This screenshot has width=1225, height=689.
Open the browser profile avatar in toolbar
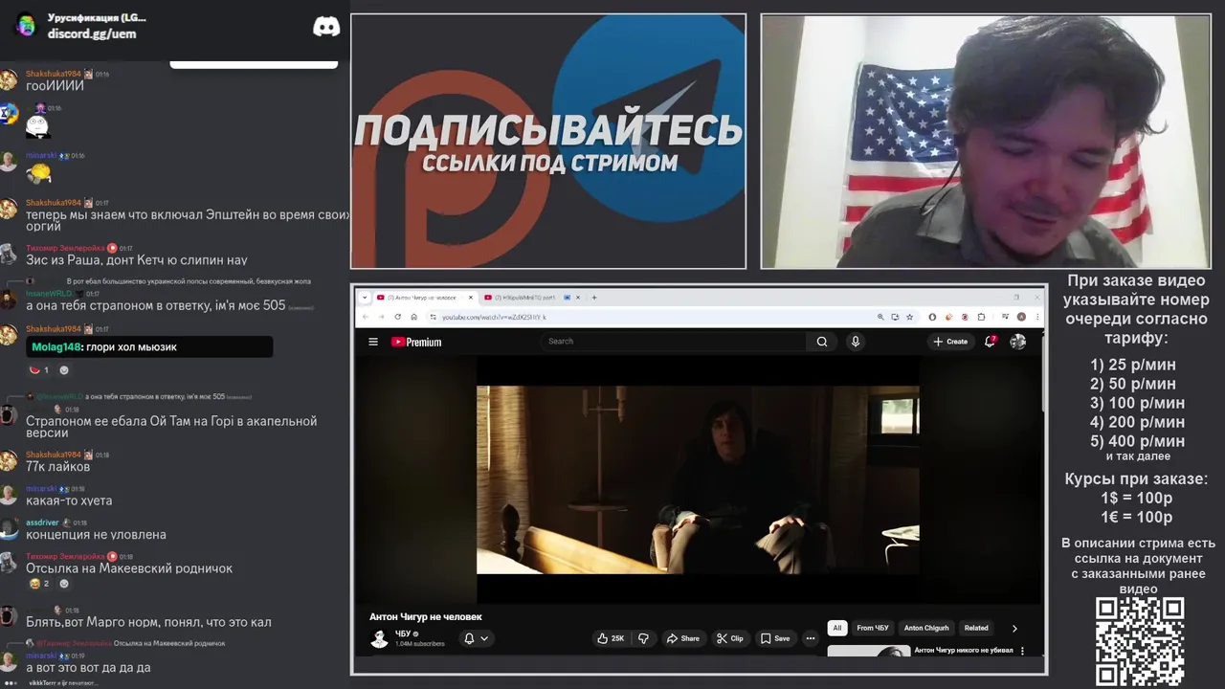[1022, 317]
